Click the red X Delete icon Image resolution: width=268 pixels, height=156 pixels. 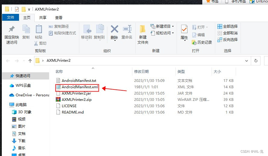tap(114, 29)
